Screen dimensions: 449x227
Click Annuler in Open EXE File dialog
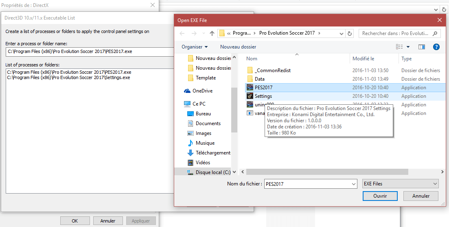(x=421, y=196)
